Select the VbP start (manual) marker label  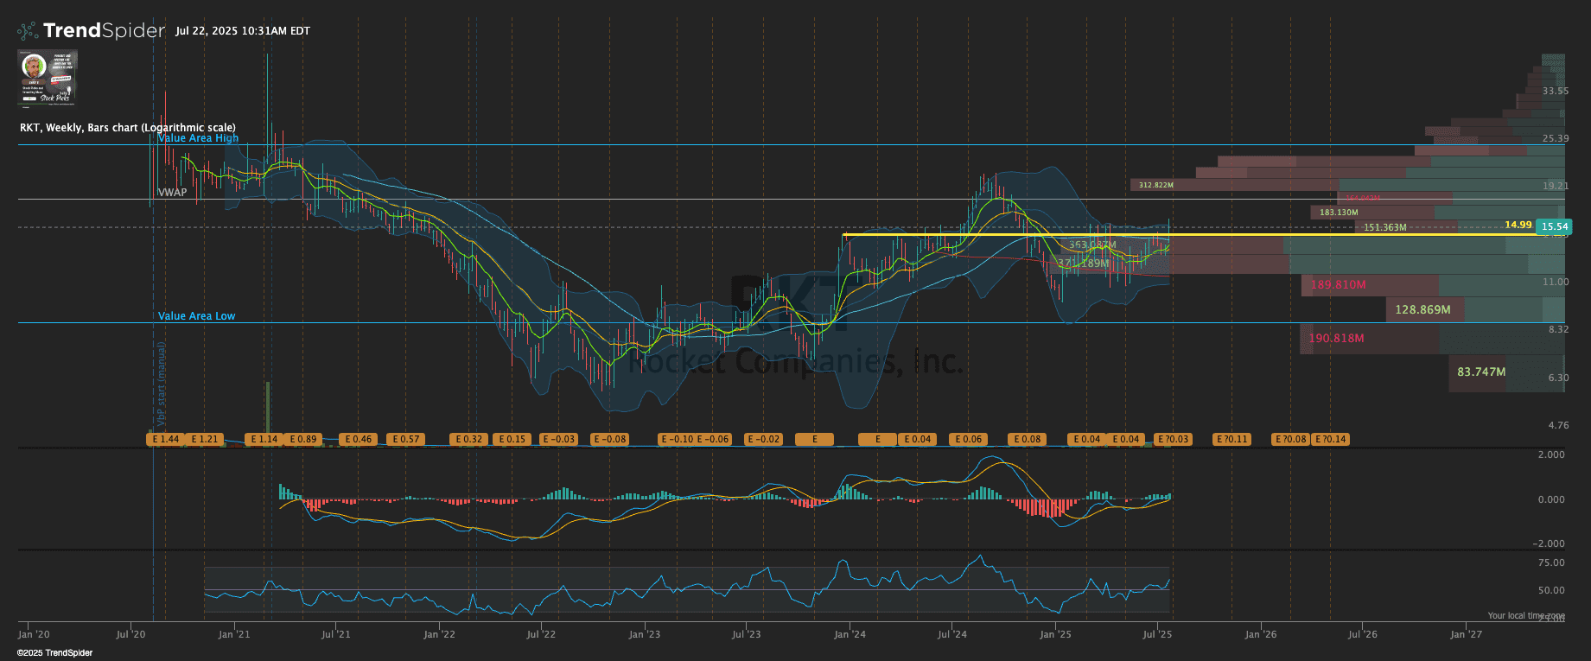pos(162,385)
